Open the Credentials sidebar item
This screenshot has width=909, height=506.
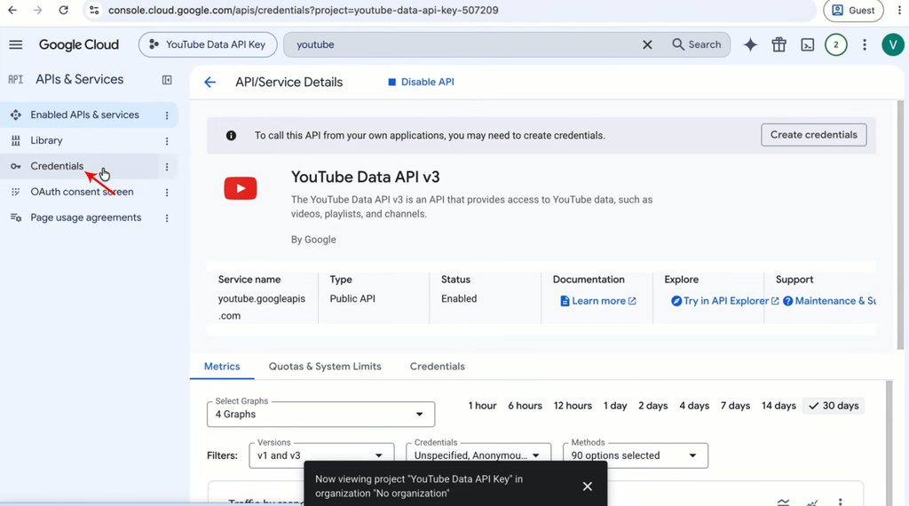pyautogui.click(x=57, y=166)
